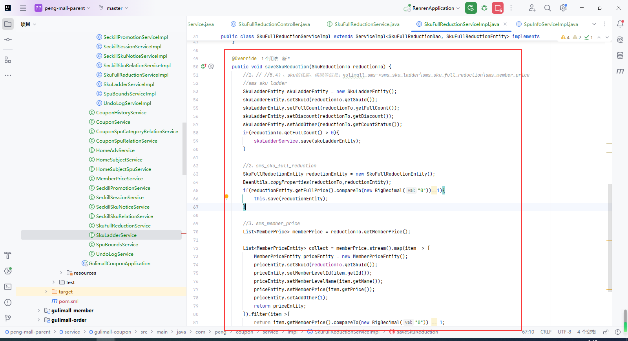Open the AI assistant spiral icon

point(620,40)
